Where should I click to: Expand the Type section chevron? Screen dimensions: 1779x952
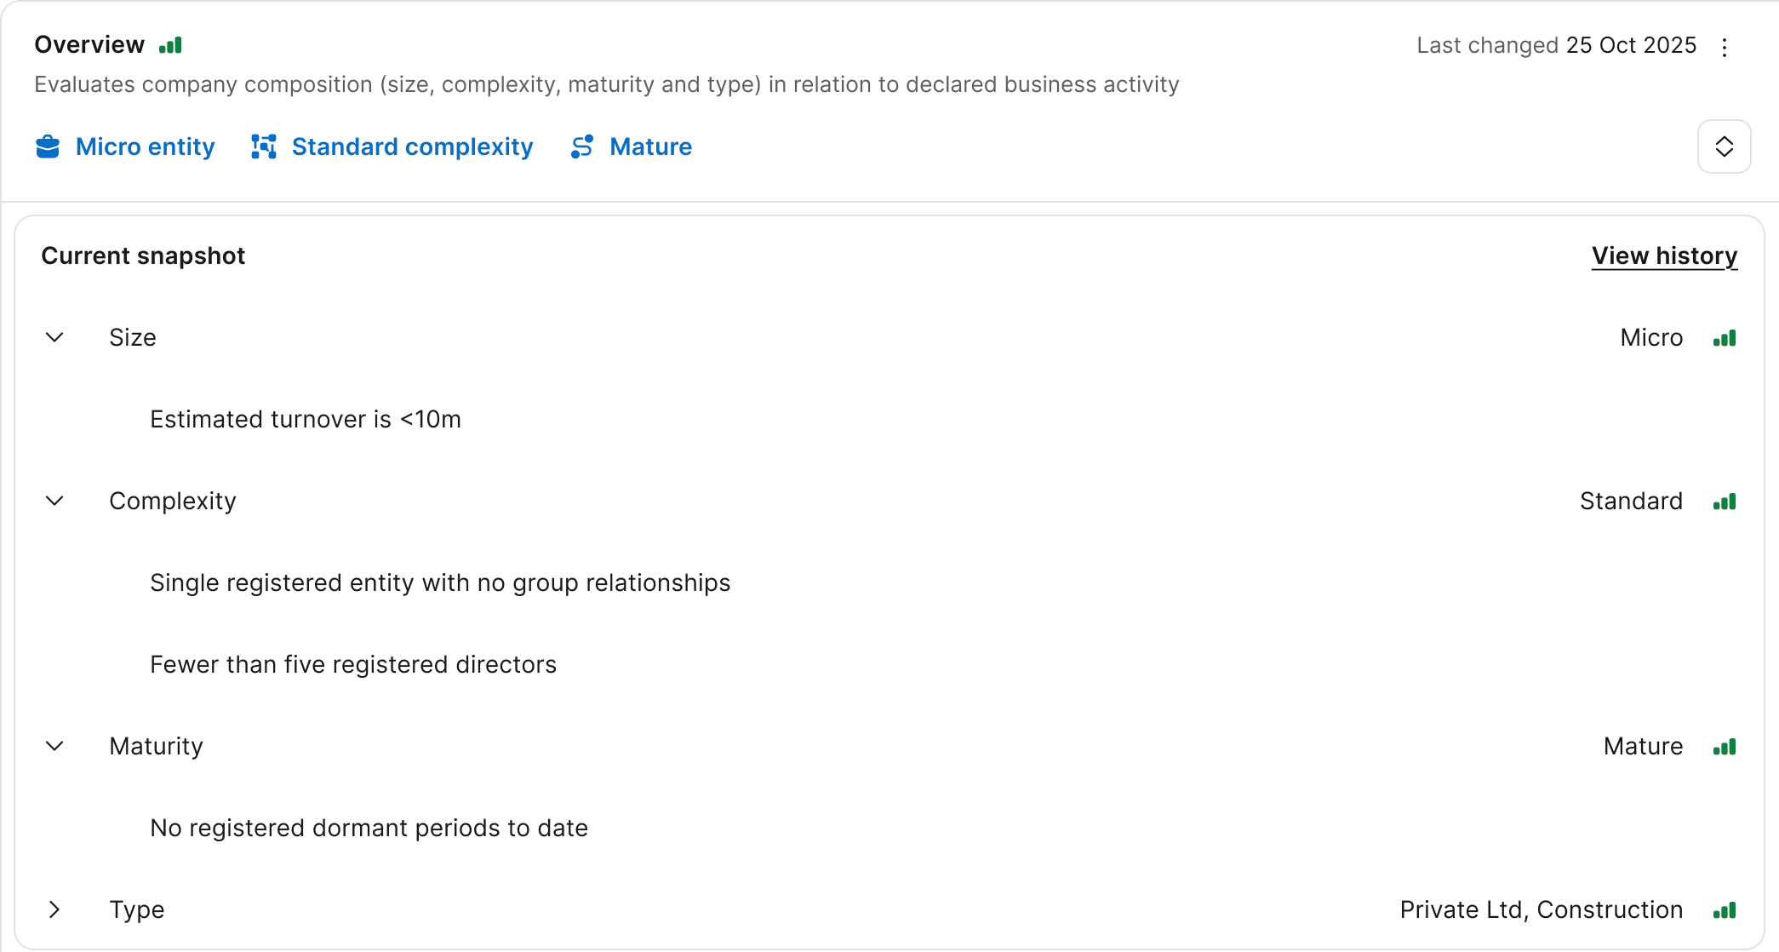54,909
